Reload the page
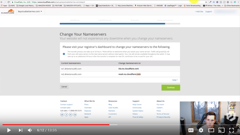240x135 pixels. pyautogui.click(x=8, y=2)
